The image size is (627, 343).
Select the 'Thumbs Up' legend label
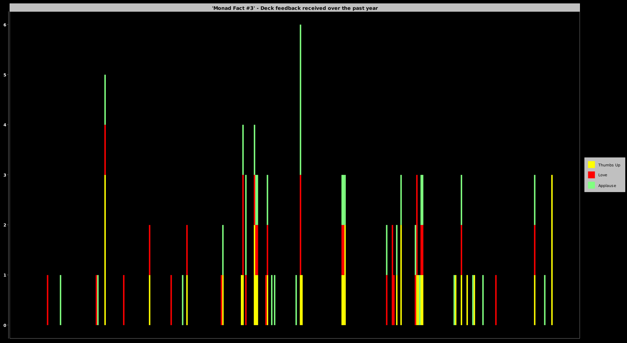pyautogui.click(x=609, y=165)
